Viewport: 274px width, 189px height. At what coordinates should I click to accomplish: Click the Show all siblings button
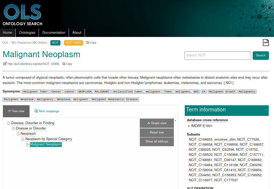pos(157,142)
